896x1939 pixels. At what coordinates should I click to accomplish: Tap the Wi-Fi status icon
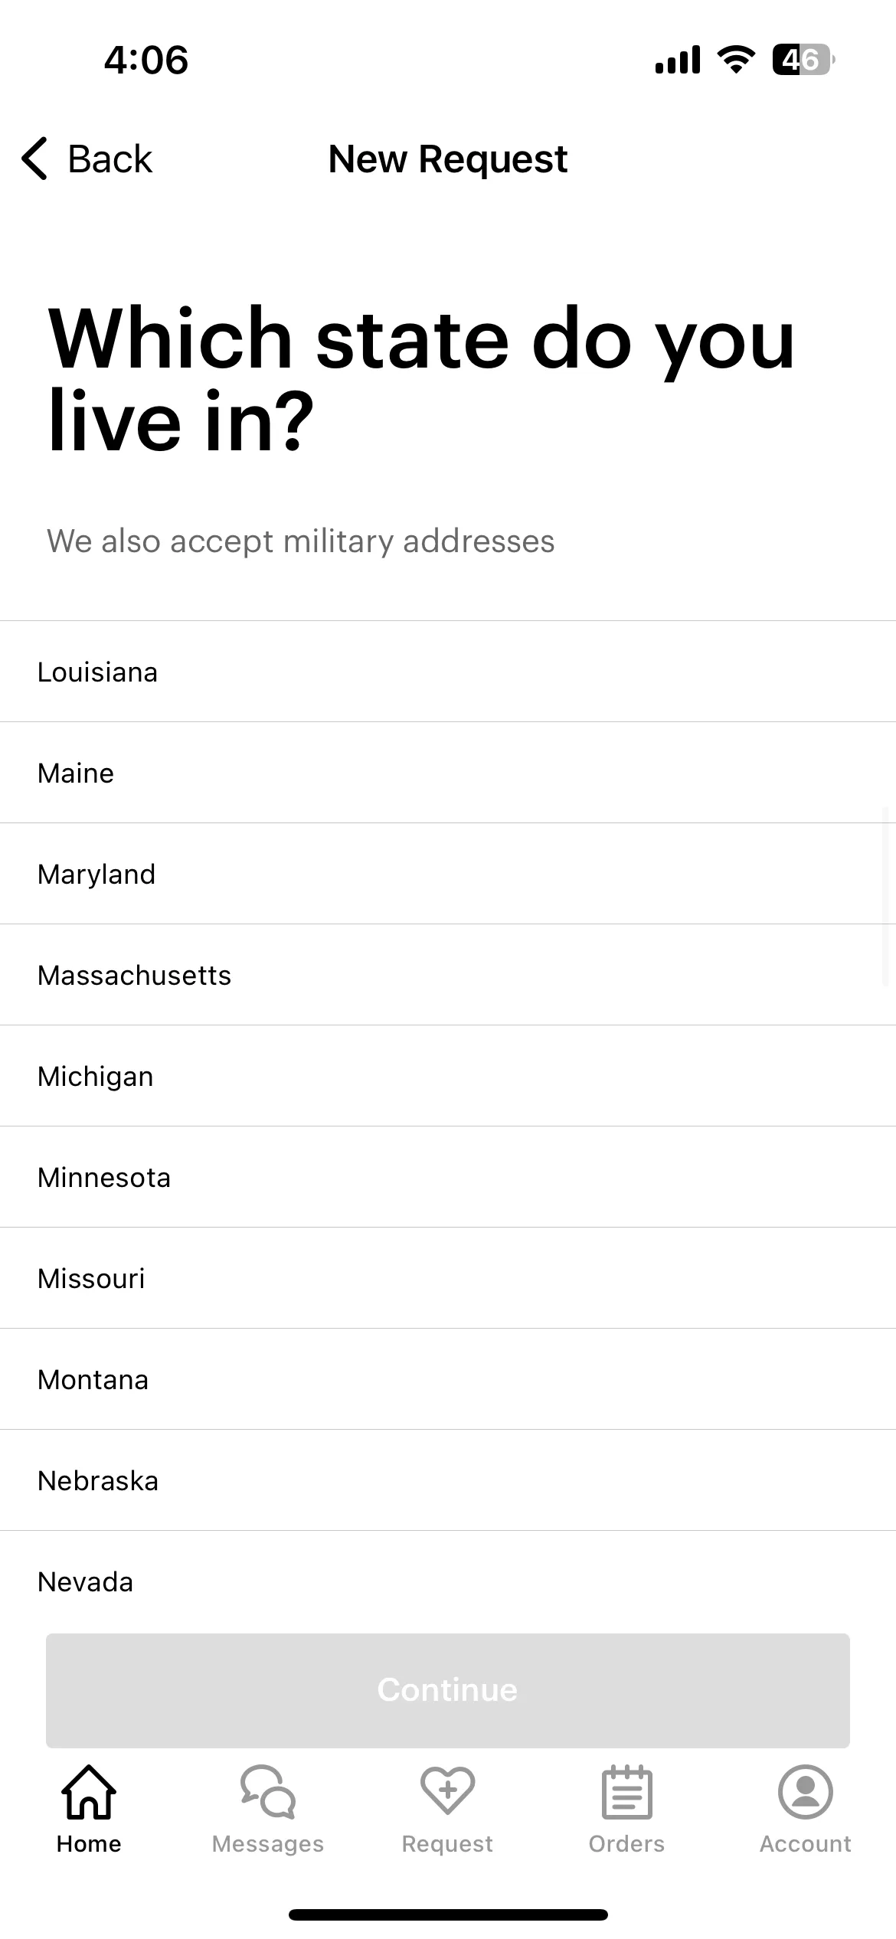click(736, 60)
